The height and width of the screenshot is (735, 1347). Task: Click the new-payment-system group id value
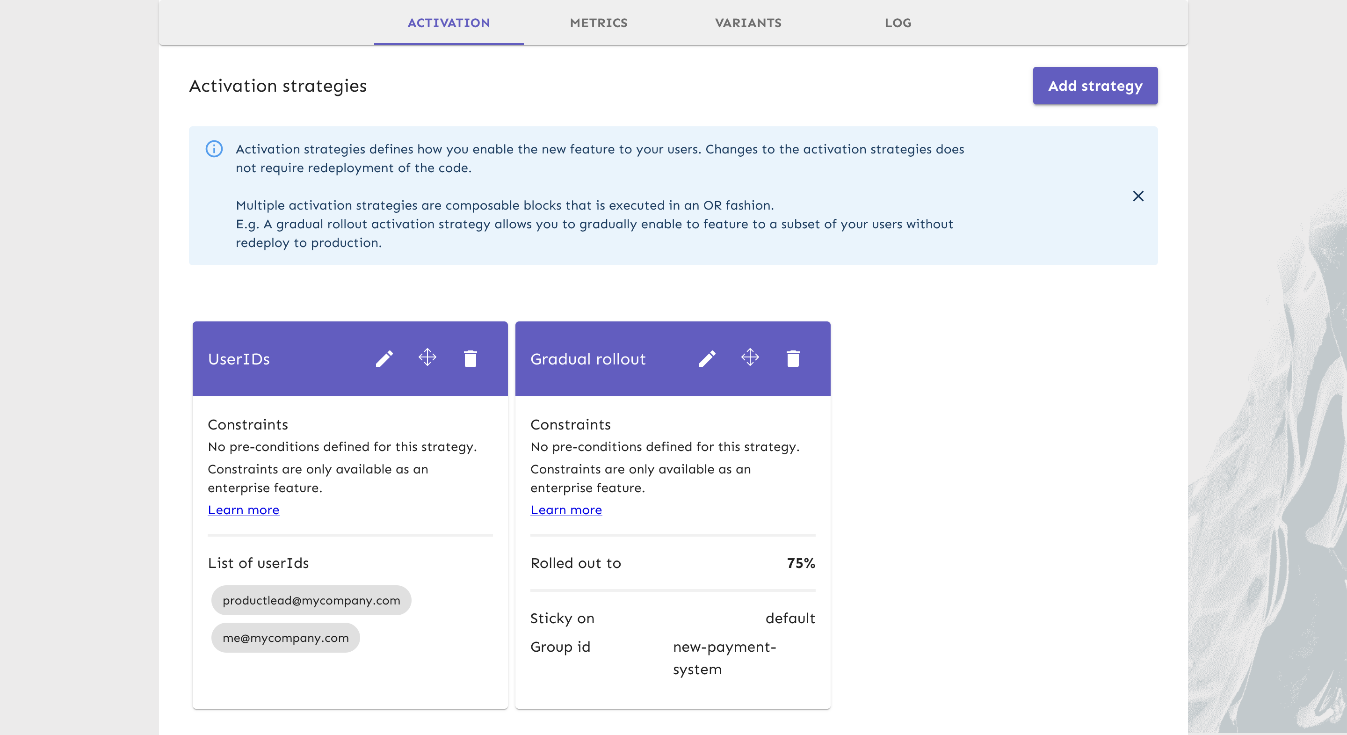[724, 658]
